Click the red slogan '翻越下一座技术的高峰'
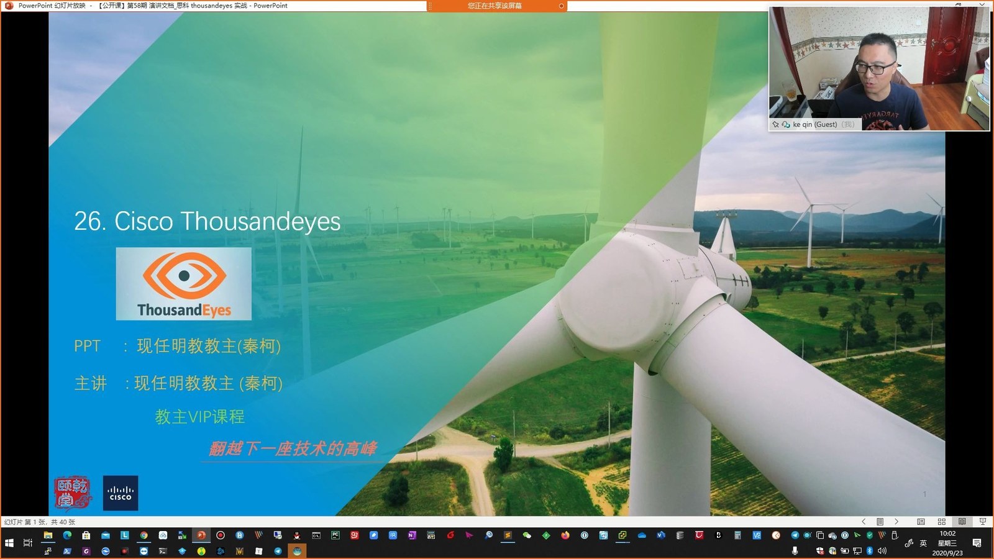 click(x=293, y=448)
